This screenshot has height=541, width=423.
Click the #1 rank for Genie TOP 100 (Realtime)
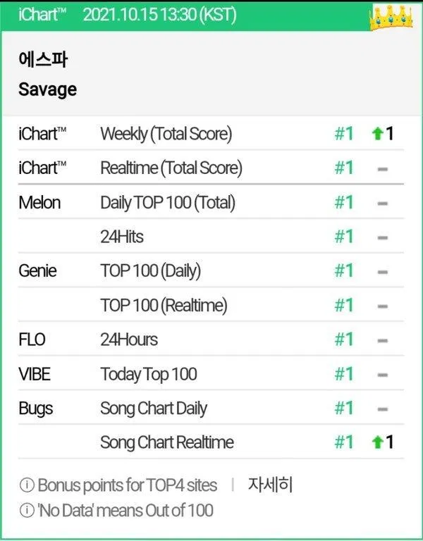(x=343, y=306)
